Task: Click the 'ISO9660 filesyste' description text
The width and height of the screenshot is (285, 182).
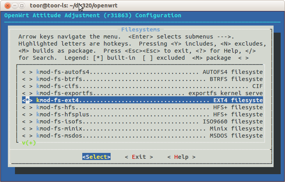Action: click(233, 121)
